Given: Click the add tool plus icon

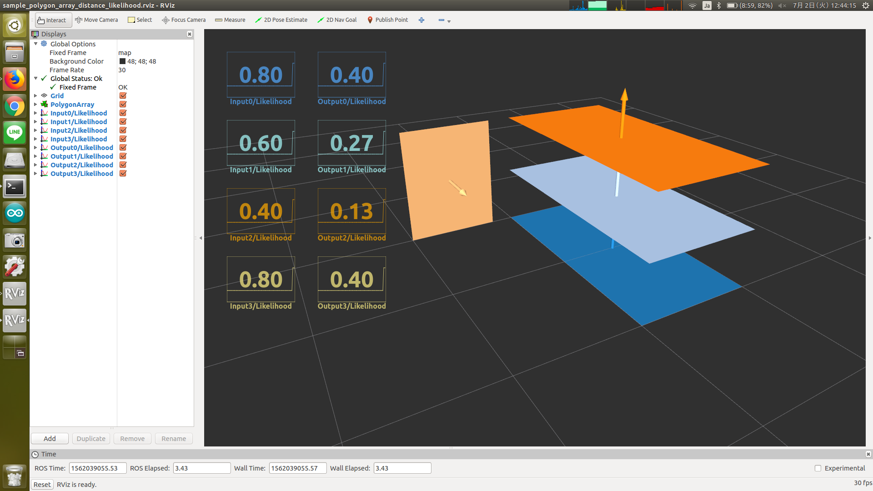Looking at the screenshot, I should click(x=421, y=20).
